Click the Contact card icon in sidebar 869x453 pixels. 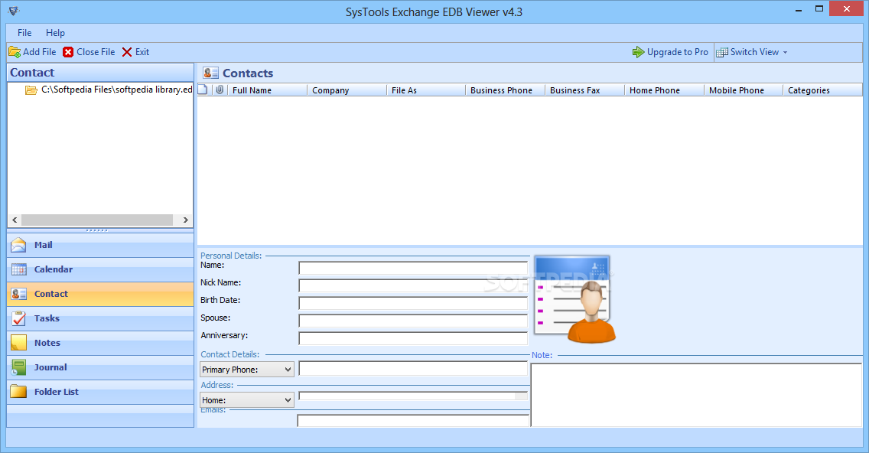(19, 294)
